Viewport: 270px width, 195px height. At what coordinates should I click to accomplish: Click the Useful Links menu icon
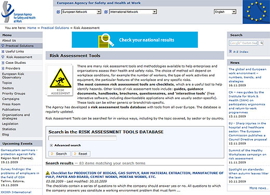pyautogui.click(x=3, y=51)
